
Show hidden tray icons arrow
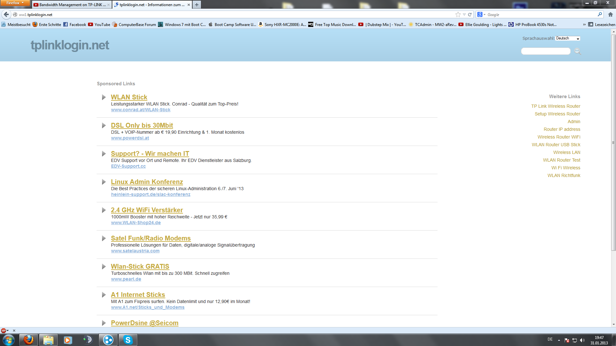point(559,340)
